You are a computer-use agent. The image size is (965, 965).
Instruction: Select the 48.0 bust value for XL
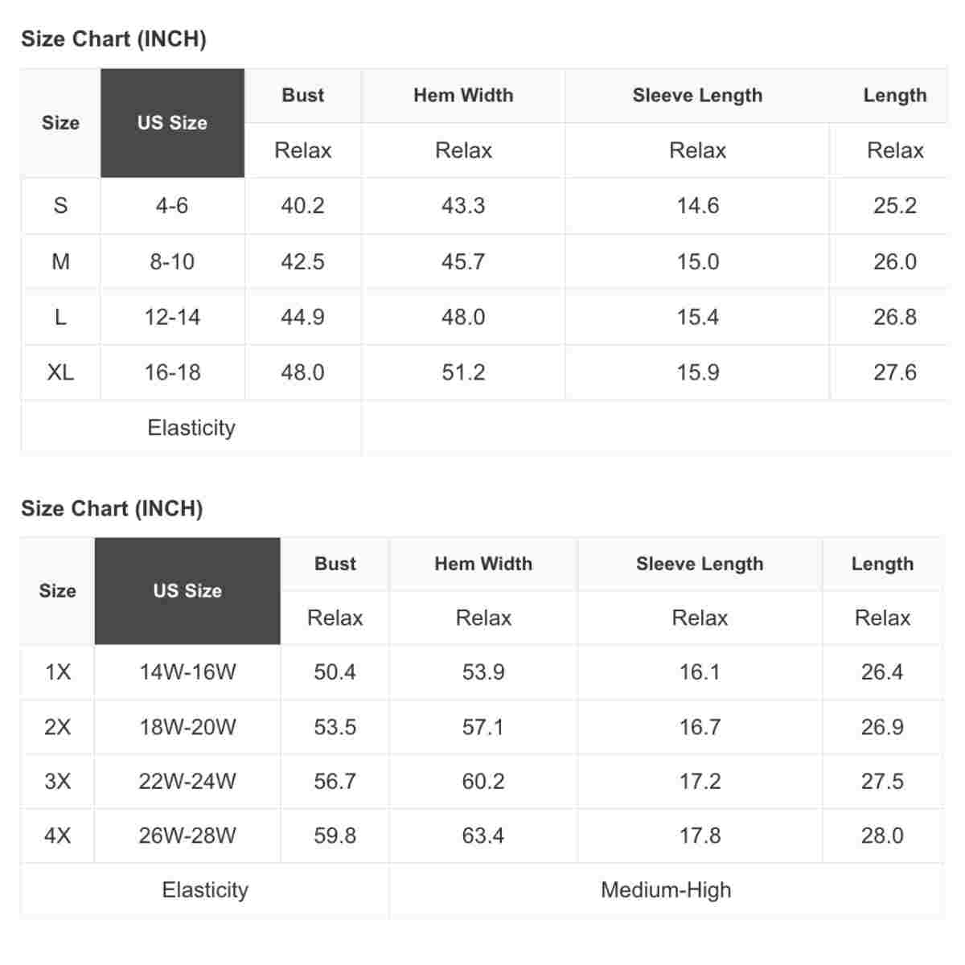303,372
